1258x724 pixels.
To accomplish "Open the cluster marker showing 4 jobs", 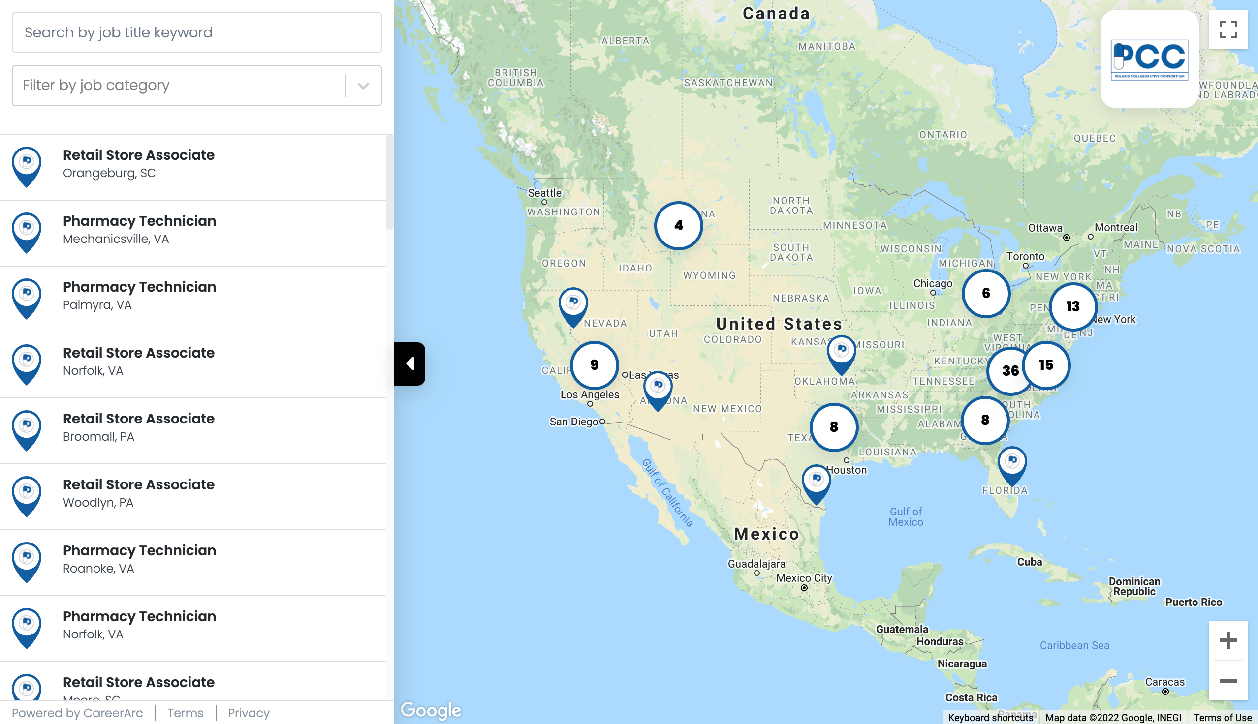I will point(679,225).
